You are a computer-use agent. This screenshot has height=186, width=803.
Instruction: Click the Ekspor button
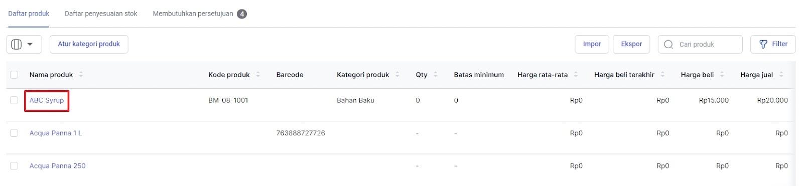pyautogui.click(x=631, y=44)
